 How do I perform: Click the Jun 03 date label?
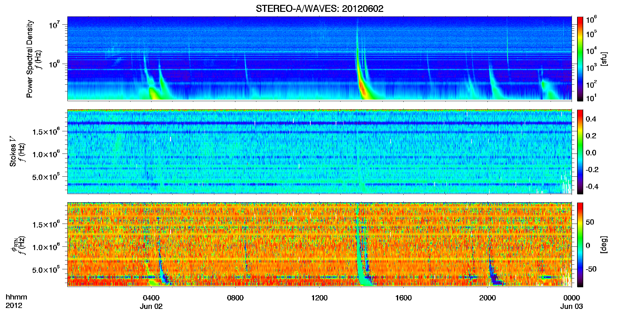[x=571, y=306]
